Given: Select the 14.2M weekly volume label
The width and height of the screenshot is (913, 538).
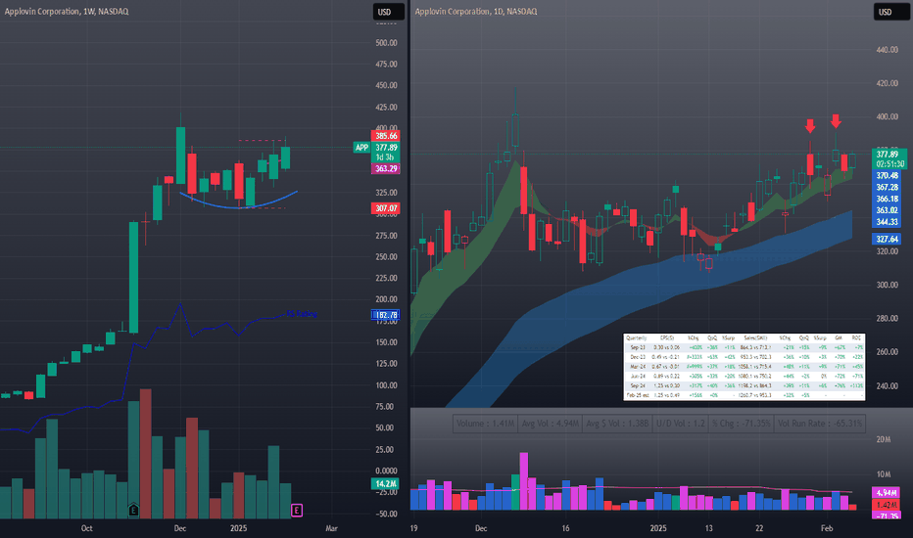Looking at the screenshot, I should (386, 484).
